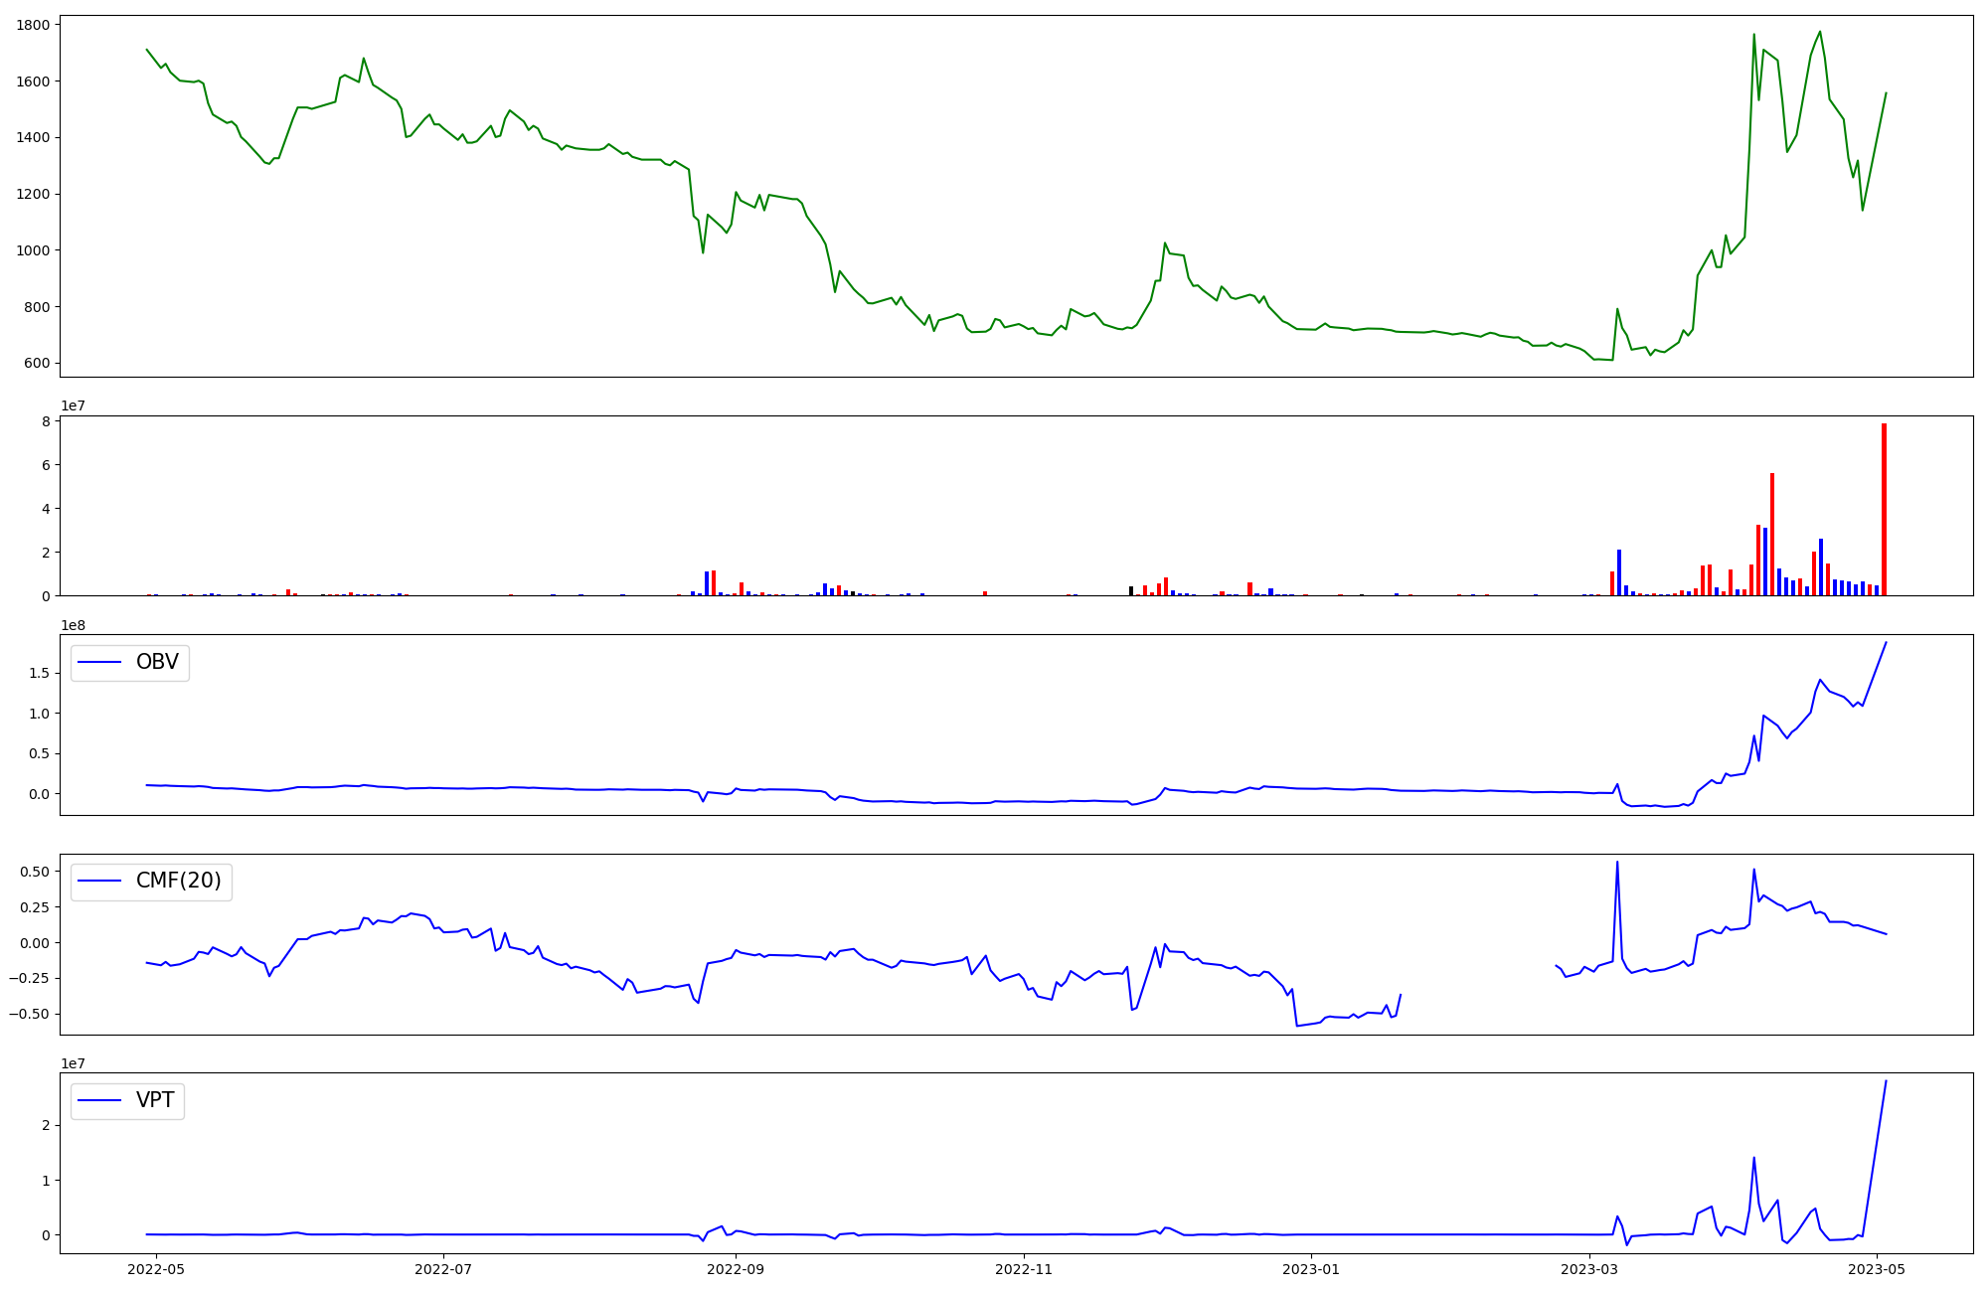The image size is (1988, 1292).
Task: Click the blue line sample in VPT legend
Action: 99,1100
